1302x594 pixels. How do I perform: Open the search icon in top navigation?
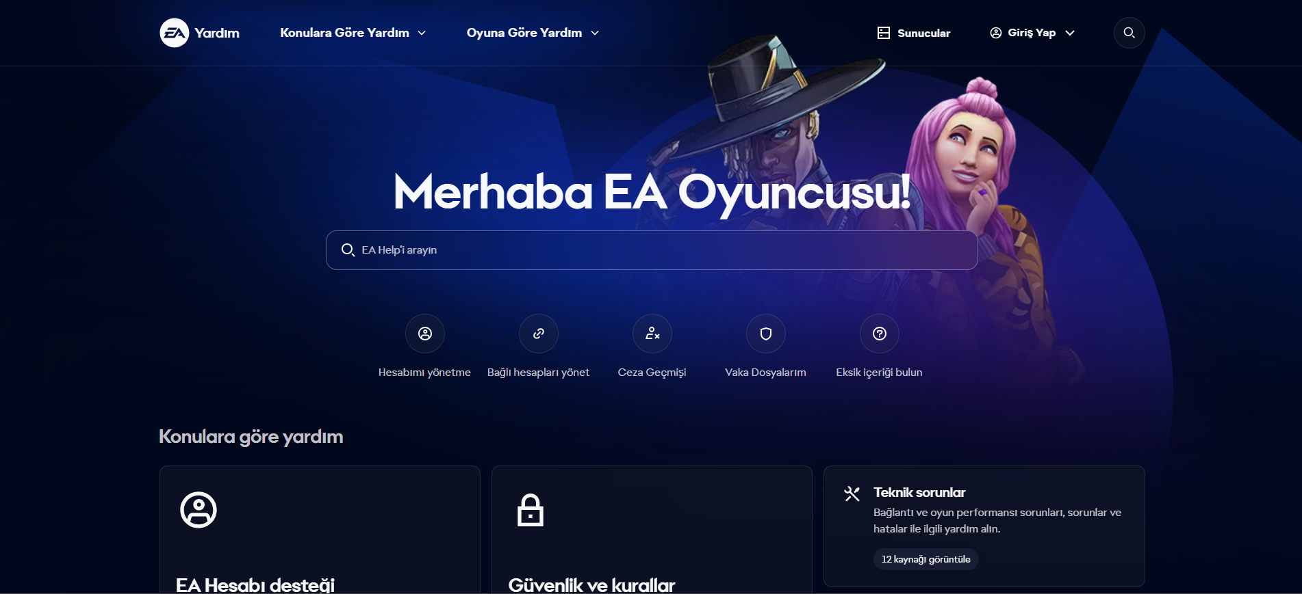[1129, 33]
